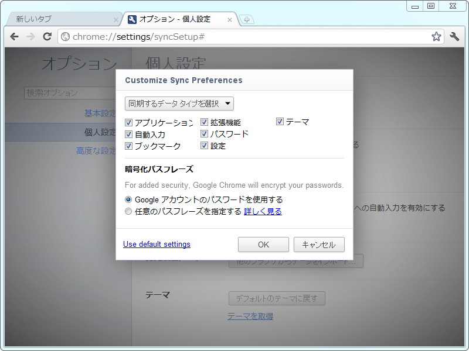This screenshot has height=351, width=469.
Task: Click the デフォルトのテーマに戻す button
Action: 277,298
